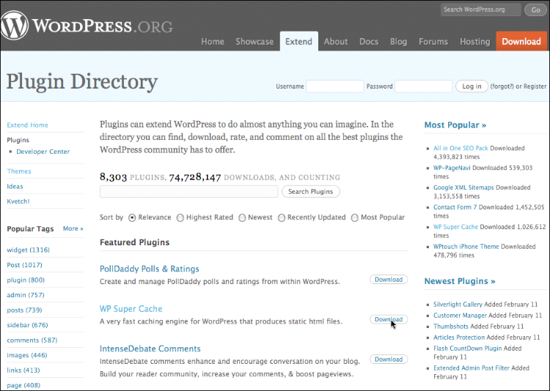Go to Extend Home link
The width and height of the screenshot is (550, 391).
click(x=27, y=125)
